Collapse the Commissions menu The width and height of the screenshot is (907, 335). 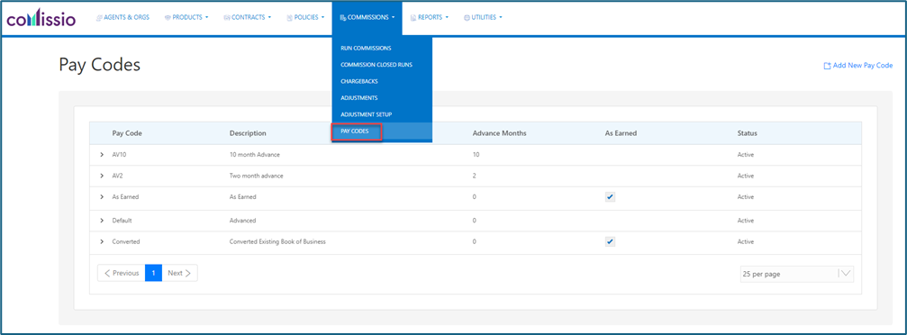coord(367,17)
